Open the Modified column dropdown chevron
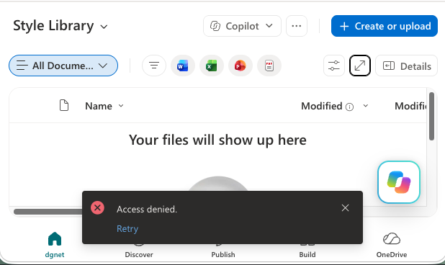Image resolution: width=445 pixels, height=265 pixels. tap(366, 106)
